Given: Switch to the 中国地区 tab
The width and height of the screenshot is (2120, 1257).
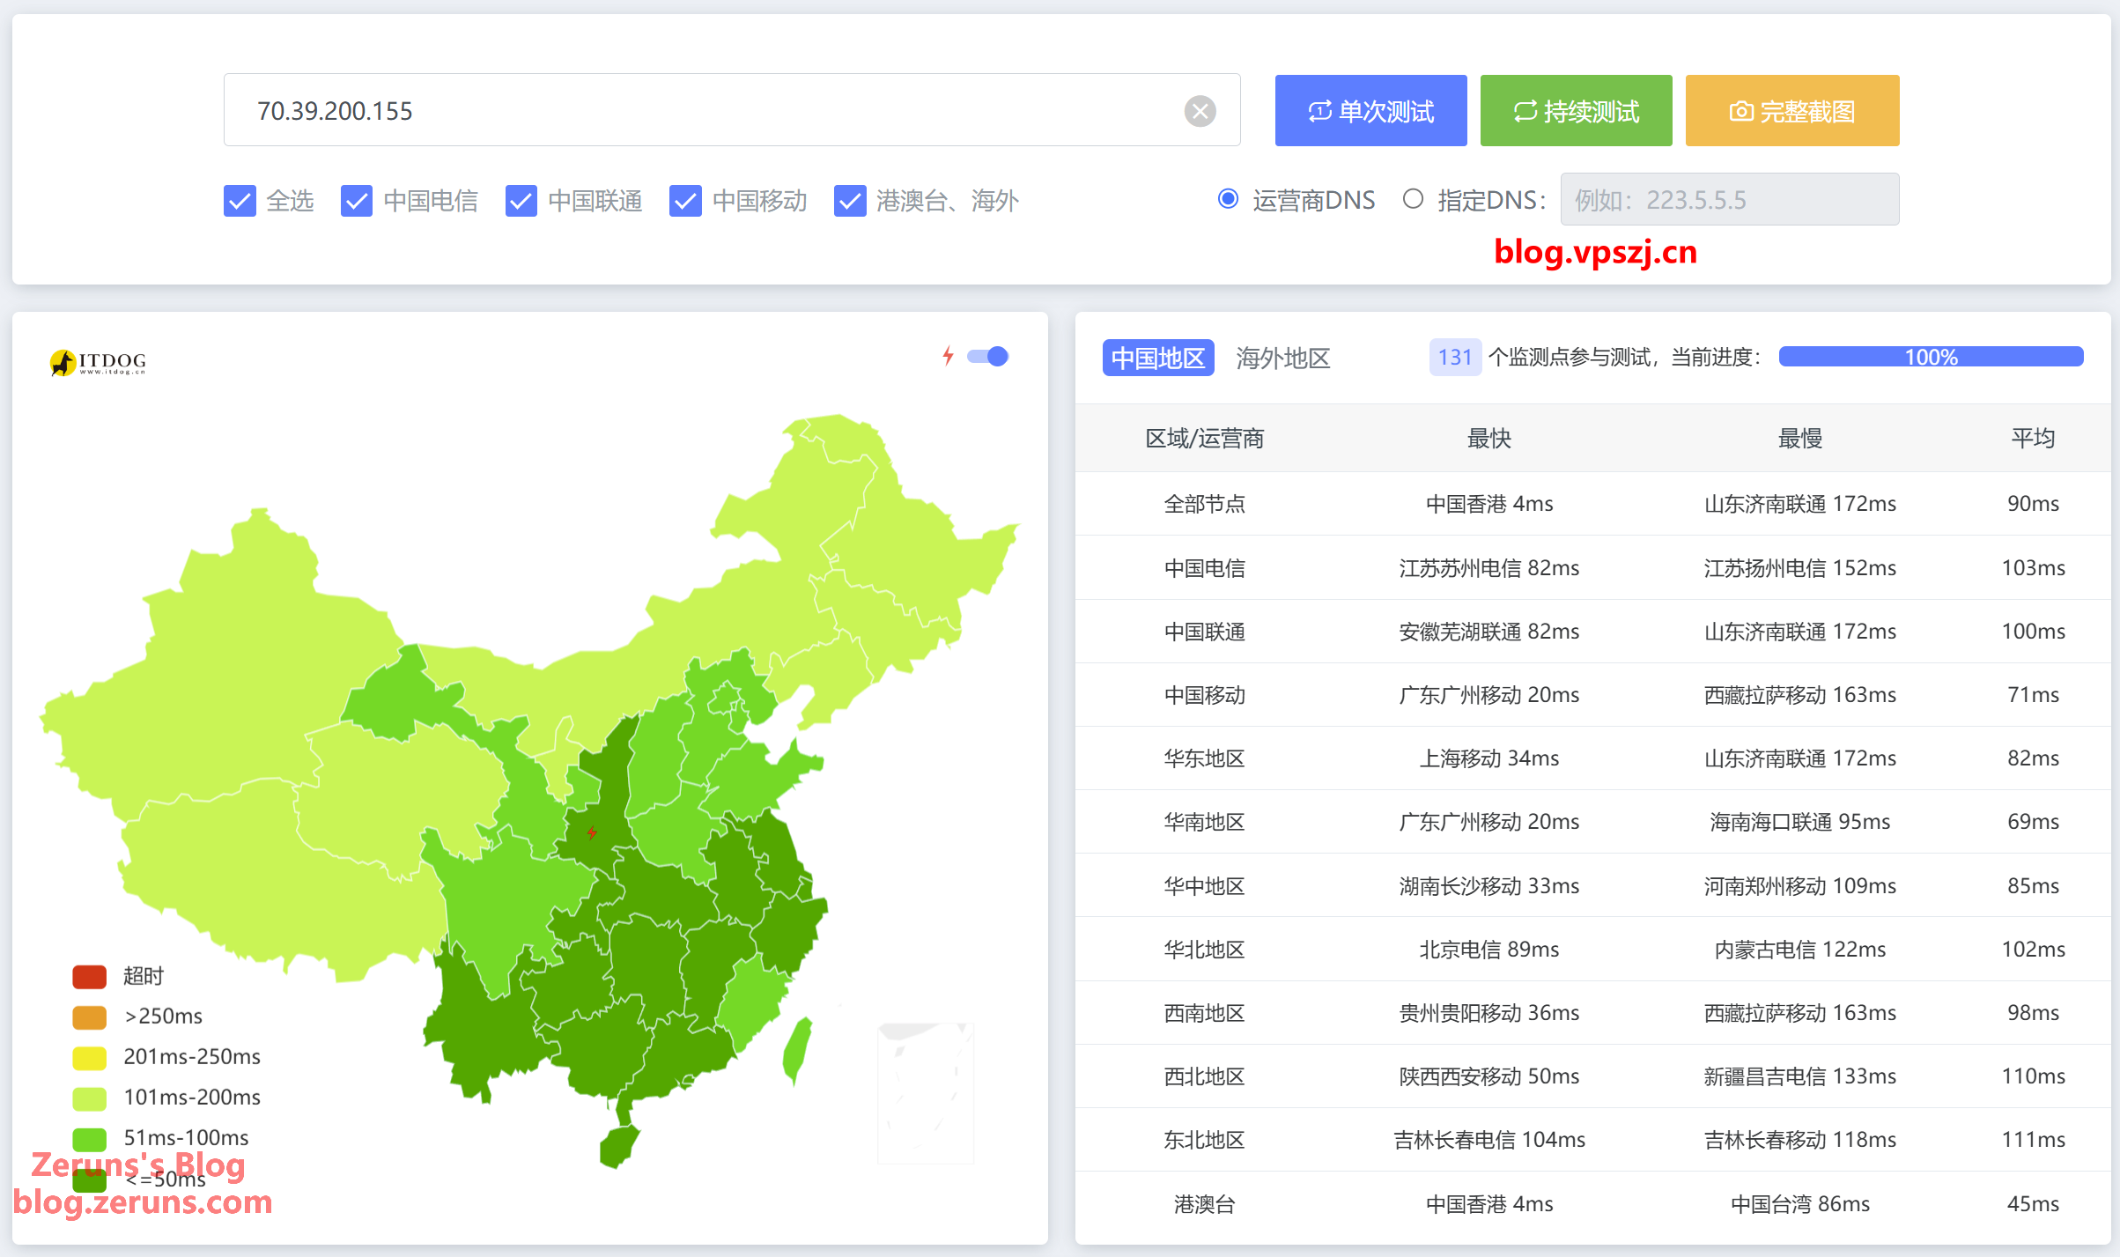Looking at the screenshot, I should (x=1157, y=358).
